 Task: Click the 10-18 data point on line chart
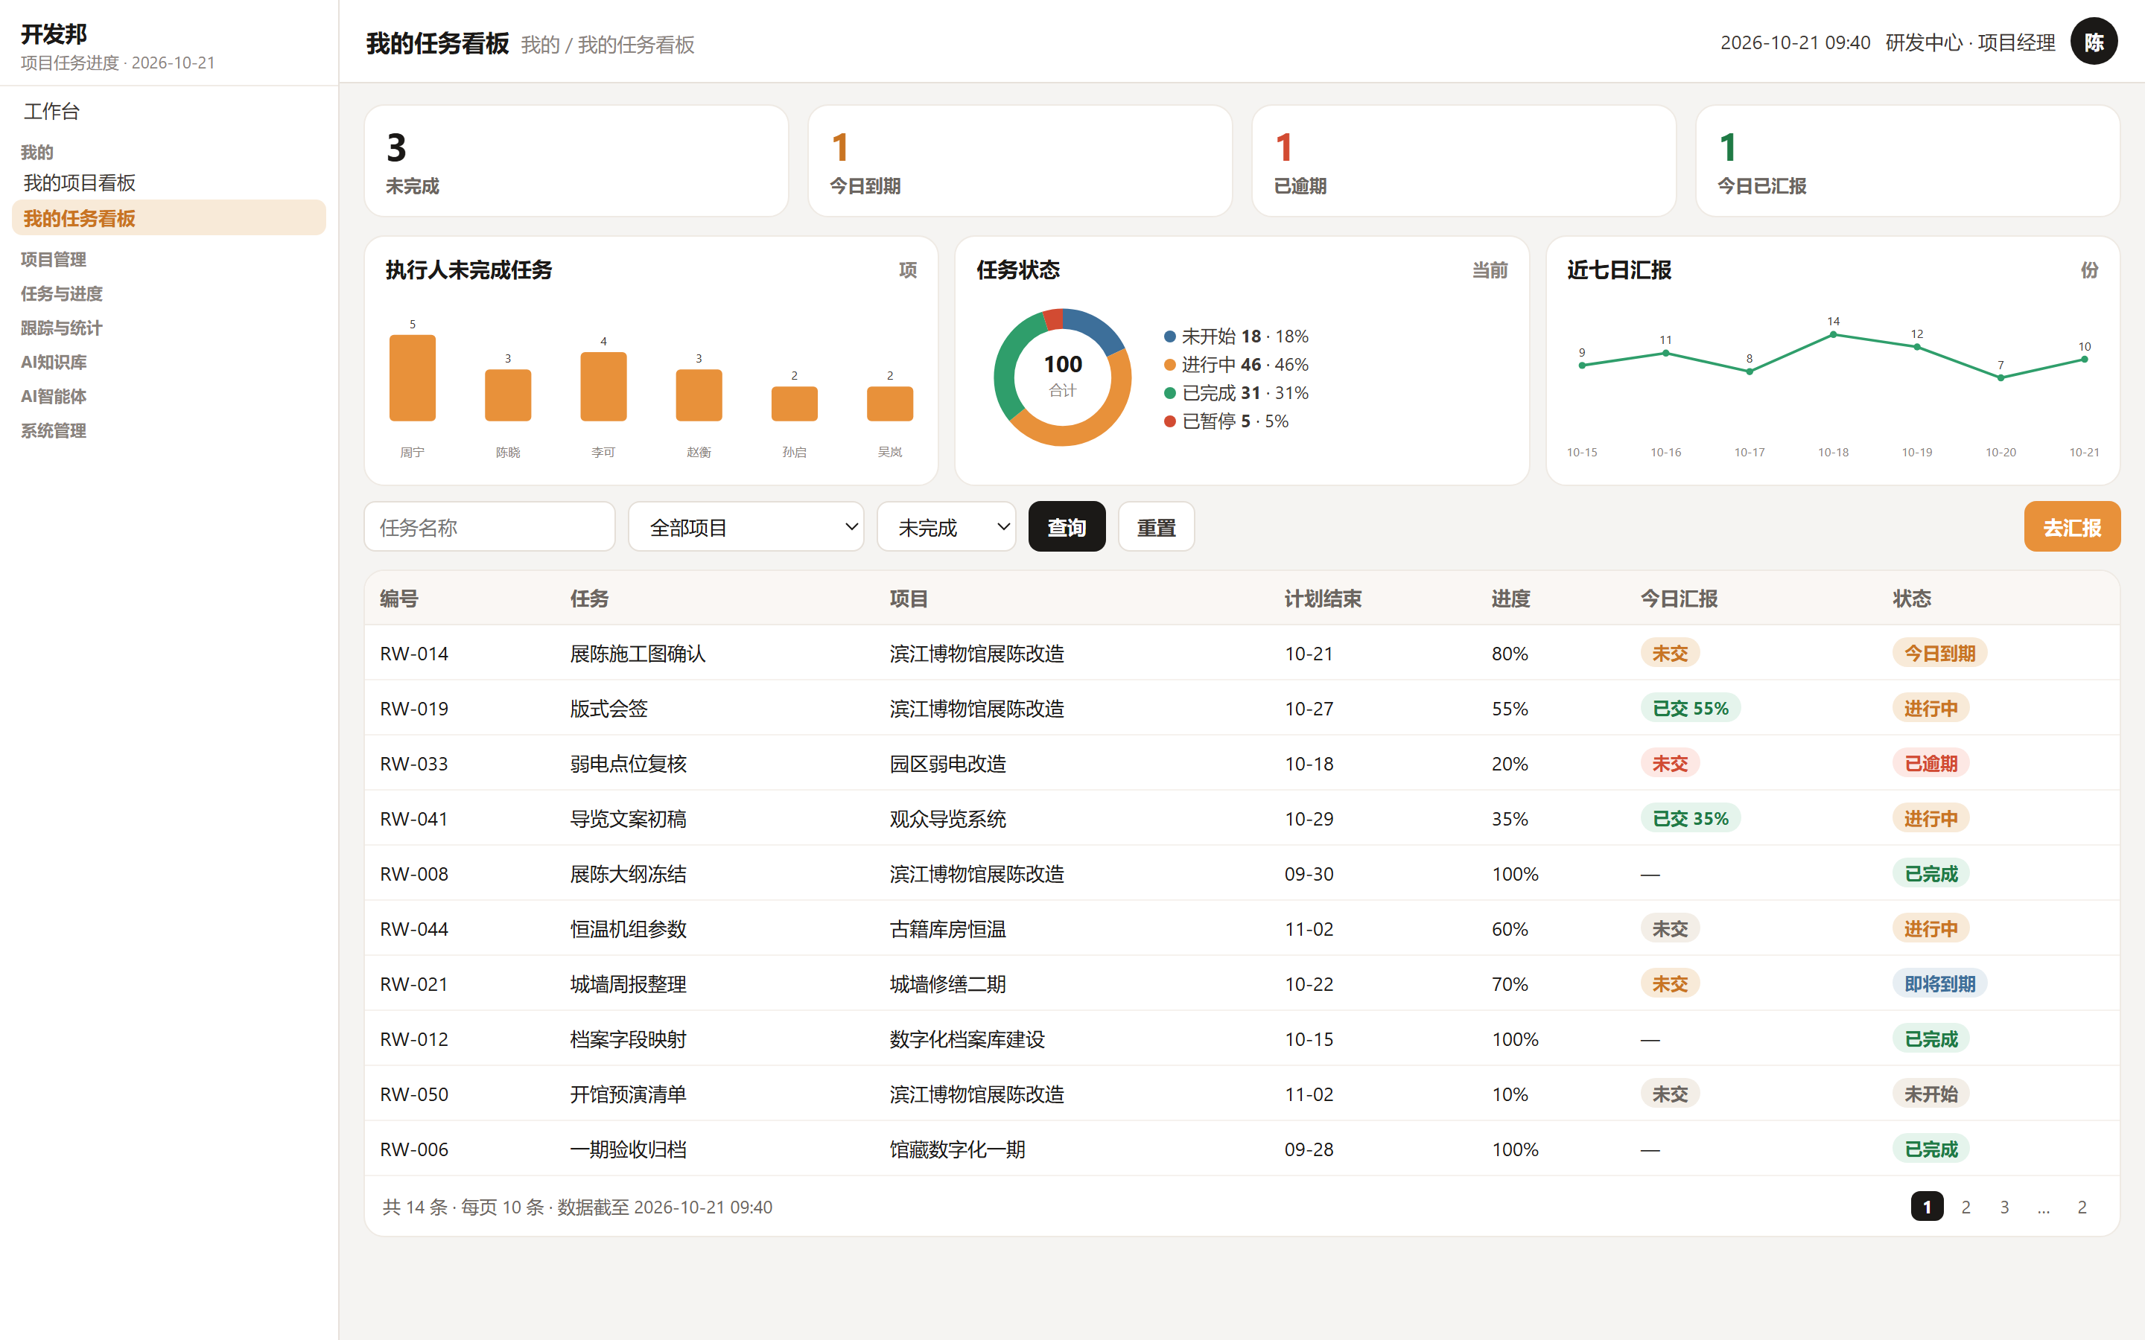tap(1833, 334)
